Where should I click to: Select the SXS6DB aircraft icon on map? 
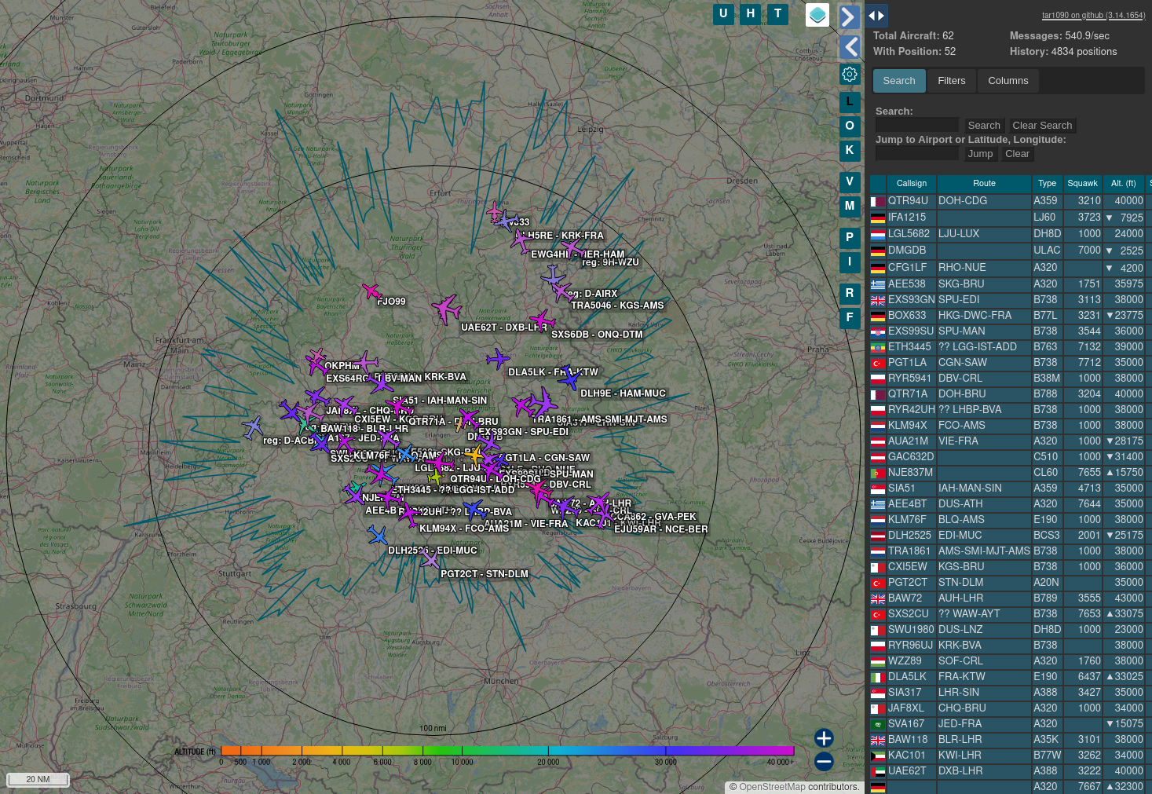[x=543, y=320]
